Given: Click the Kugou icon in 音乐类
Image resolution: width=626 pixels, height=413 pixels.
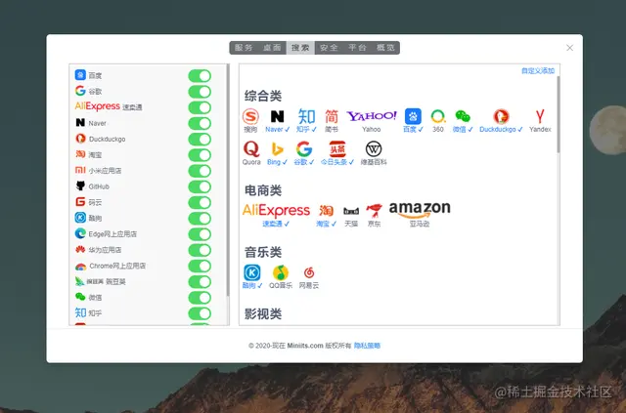Looking at the screenshot, I should click(252, 272).
